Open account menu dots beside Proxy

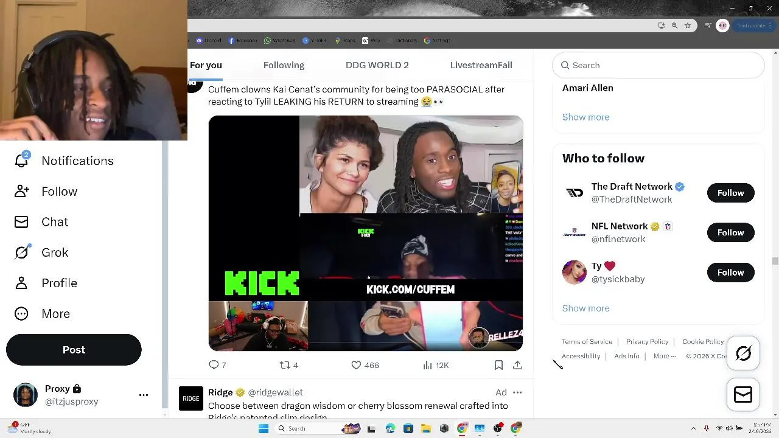click(144, 395)
